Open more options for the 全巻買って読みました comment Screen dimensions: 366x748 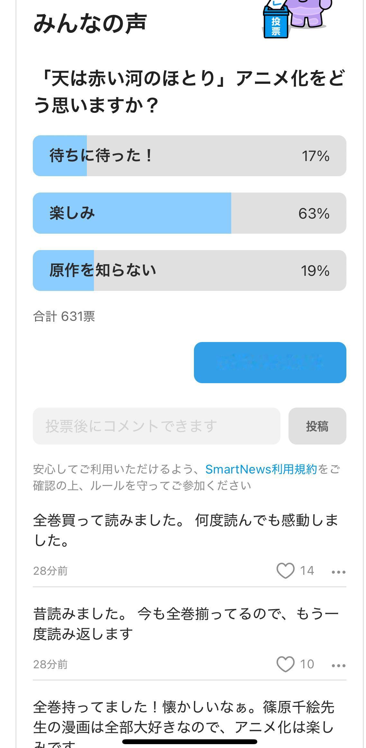338,572
